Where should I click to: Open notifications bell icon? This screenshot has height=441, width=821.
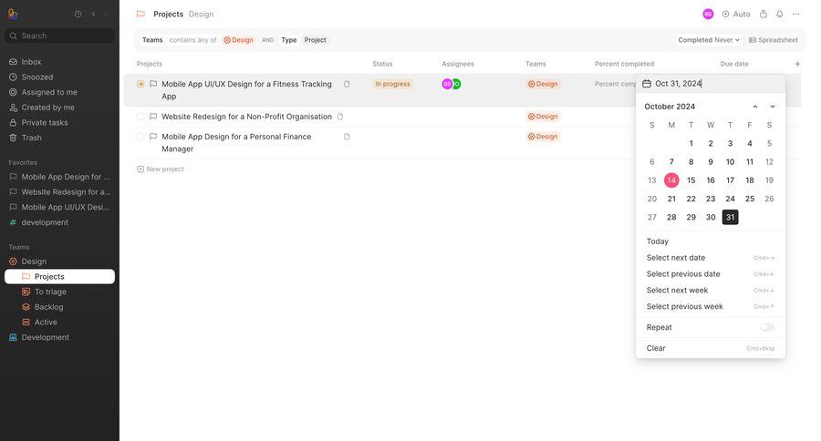point(780,15)
